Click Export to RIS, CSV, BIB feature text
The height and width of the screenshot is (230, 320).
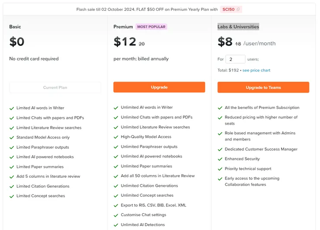click(x=154, y=205)
